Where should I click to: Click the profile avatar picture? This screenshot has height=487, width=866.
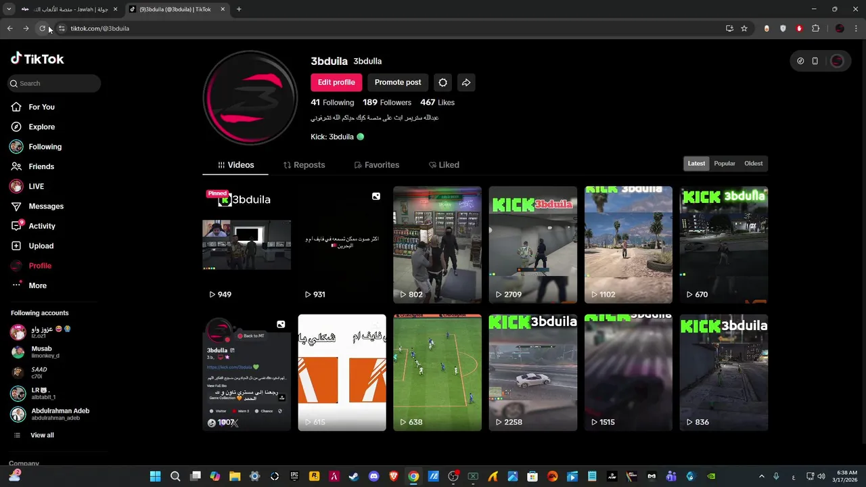click(x=250, y=97)
